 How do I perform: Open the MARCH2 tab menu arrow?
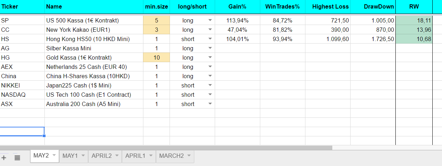tap(189, 156)
